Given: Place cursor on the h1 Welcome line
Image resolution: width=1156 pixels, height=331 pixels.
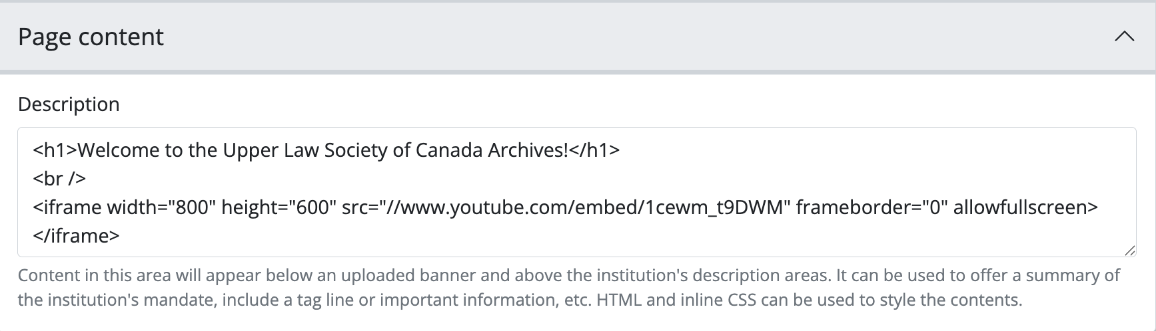Looking at the screenshot, I should tap(326, 150).
